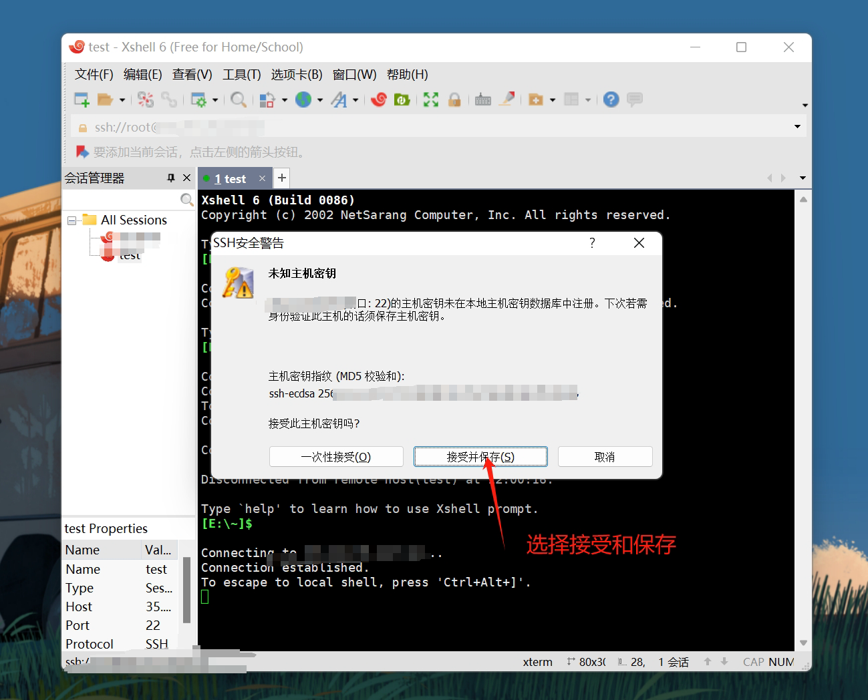Open Help via blue question mark icon
Screen dimensions: 868x700
[x=611, y=100]
